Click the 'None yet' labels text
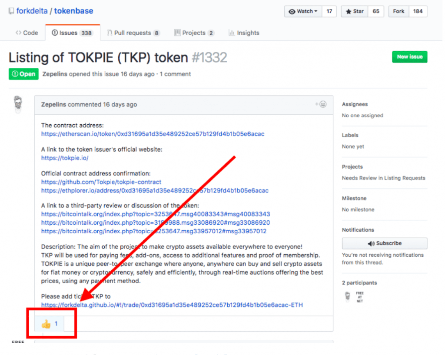Screen dimensions: 445x355 point(353,146)
